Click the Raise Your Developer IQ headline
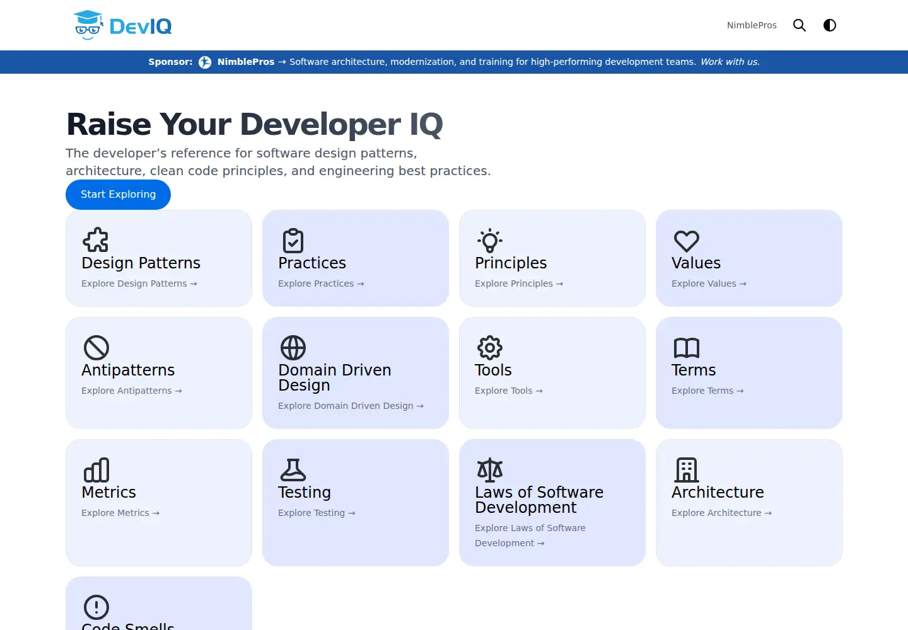Viewport: 908px width, 630px height. click(255, 124)
